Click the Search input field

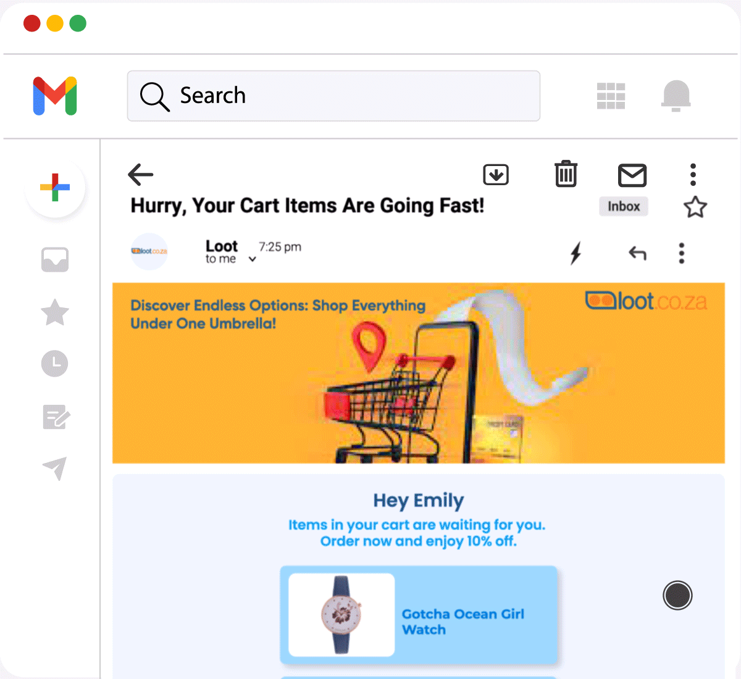pyautogui.click(x=333, y=96)
